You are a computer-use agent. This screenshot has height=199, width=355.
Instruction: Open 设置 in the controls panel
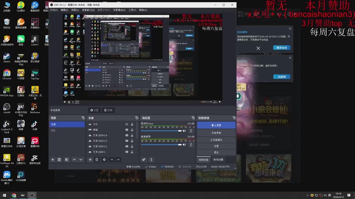tap(216, 146)
